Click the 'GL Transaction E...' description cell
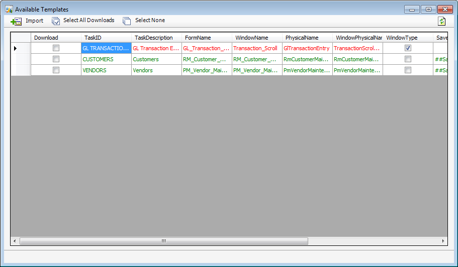Screen dimensions: 458x267 (x=156, y=48)
